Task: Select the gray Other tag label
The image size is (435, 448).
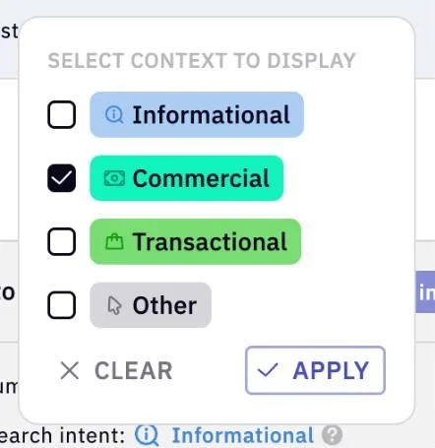Action: tap(151, 305)
